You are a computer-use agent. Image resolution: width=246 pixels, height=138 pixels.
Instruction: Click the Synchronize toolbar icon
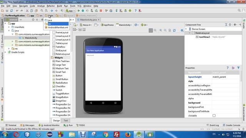[x=12, y=11]
